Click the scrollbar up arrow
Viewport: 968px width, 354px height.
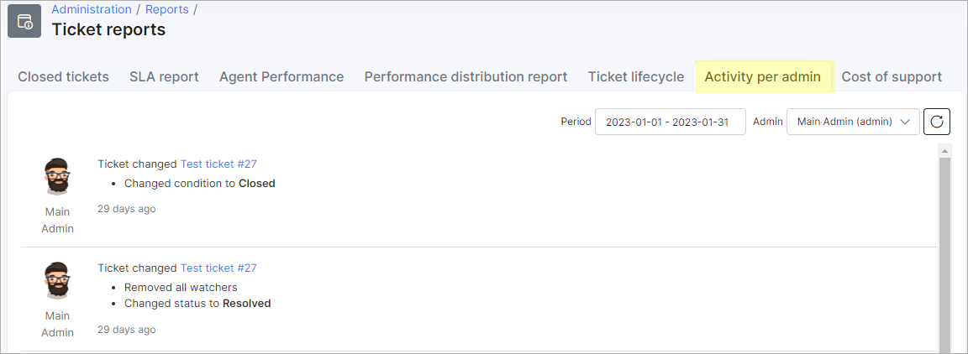(944, 150)
